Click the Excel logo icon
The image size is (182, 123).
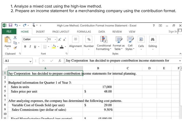point(5,25)
